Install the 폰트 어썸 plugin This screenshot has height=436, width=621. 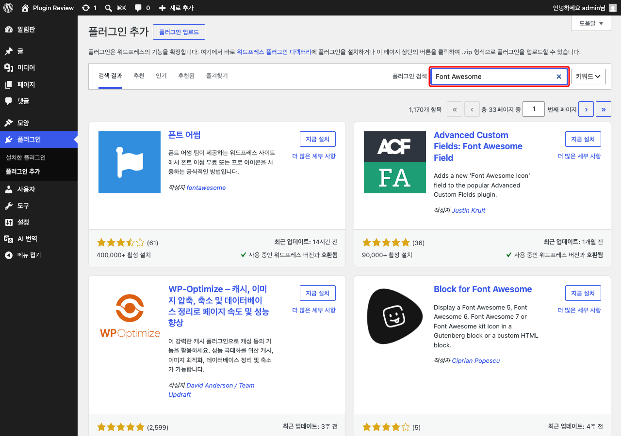click(318, 139)
